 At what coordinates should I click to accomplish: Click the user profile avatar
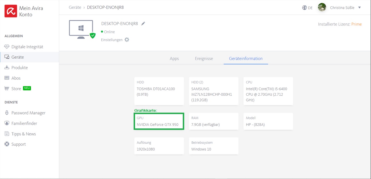click(322, 7)
